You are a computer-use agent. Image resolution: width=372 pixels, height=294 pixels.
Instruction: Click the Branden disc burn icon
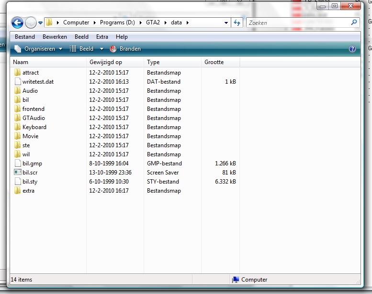coord(113,49)
